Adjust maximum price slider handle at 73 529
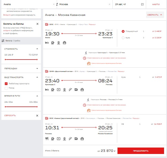The height and width of the screenshot is (158, 167). pos(37,60)
